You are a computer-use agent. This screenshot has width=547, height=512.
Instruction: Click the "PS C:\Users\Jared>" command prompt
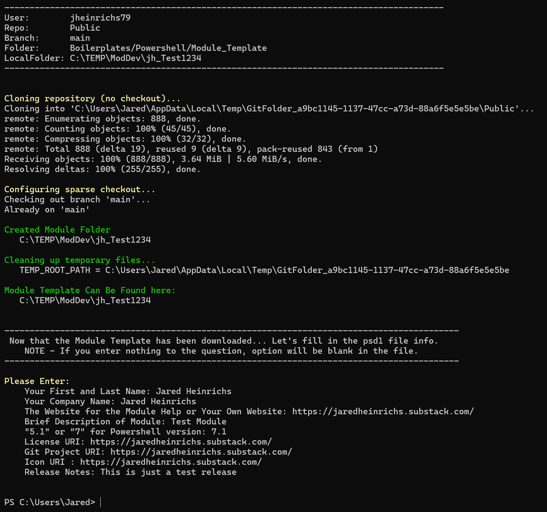pyautogui.click(x=50, y=502)
